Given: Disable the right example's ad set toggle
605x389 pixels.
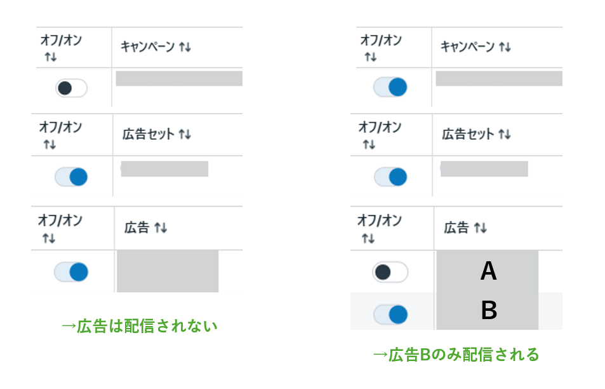Looking at the screenshot, I should click(x=390, y=177).
